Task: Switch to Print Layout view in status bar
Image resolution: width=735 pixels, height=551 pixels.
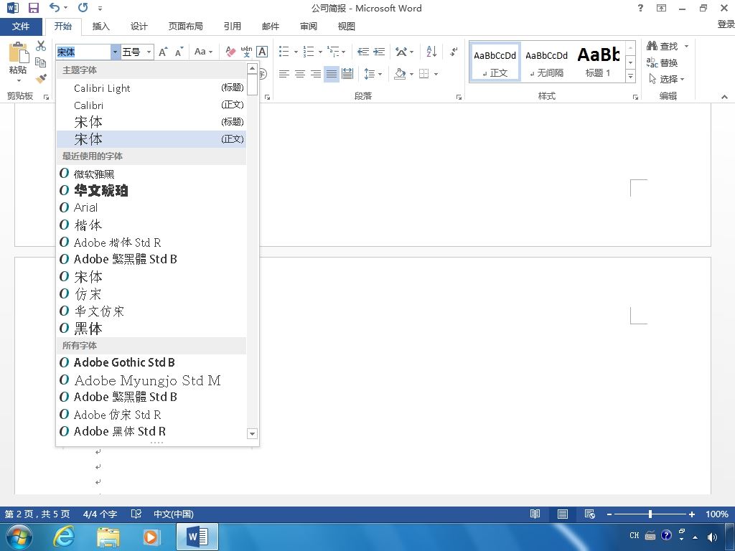Action: (x=563, y=514)
